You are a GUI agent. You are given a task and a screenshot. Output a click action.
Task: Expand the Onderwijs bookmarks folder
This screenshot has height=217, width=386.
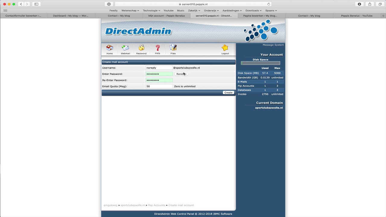tap(211, 11)
